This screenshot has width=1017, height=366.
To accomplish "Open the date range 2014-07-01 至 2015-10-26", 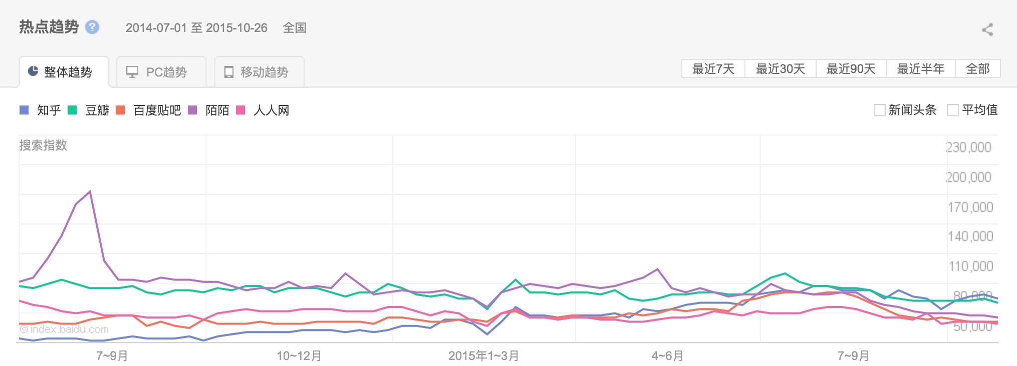I will pyautogui.click(x=196, y=28).
